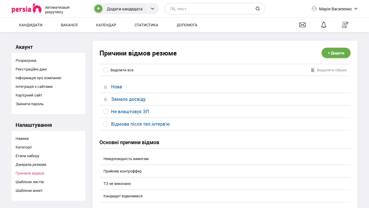The height and width of the screenshot is (208, 369).
Task: Switch to the ВАКАНСІЇ tab
Action: (69, 25)
